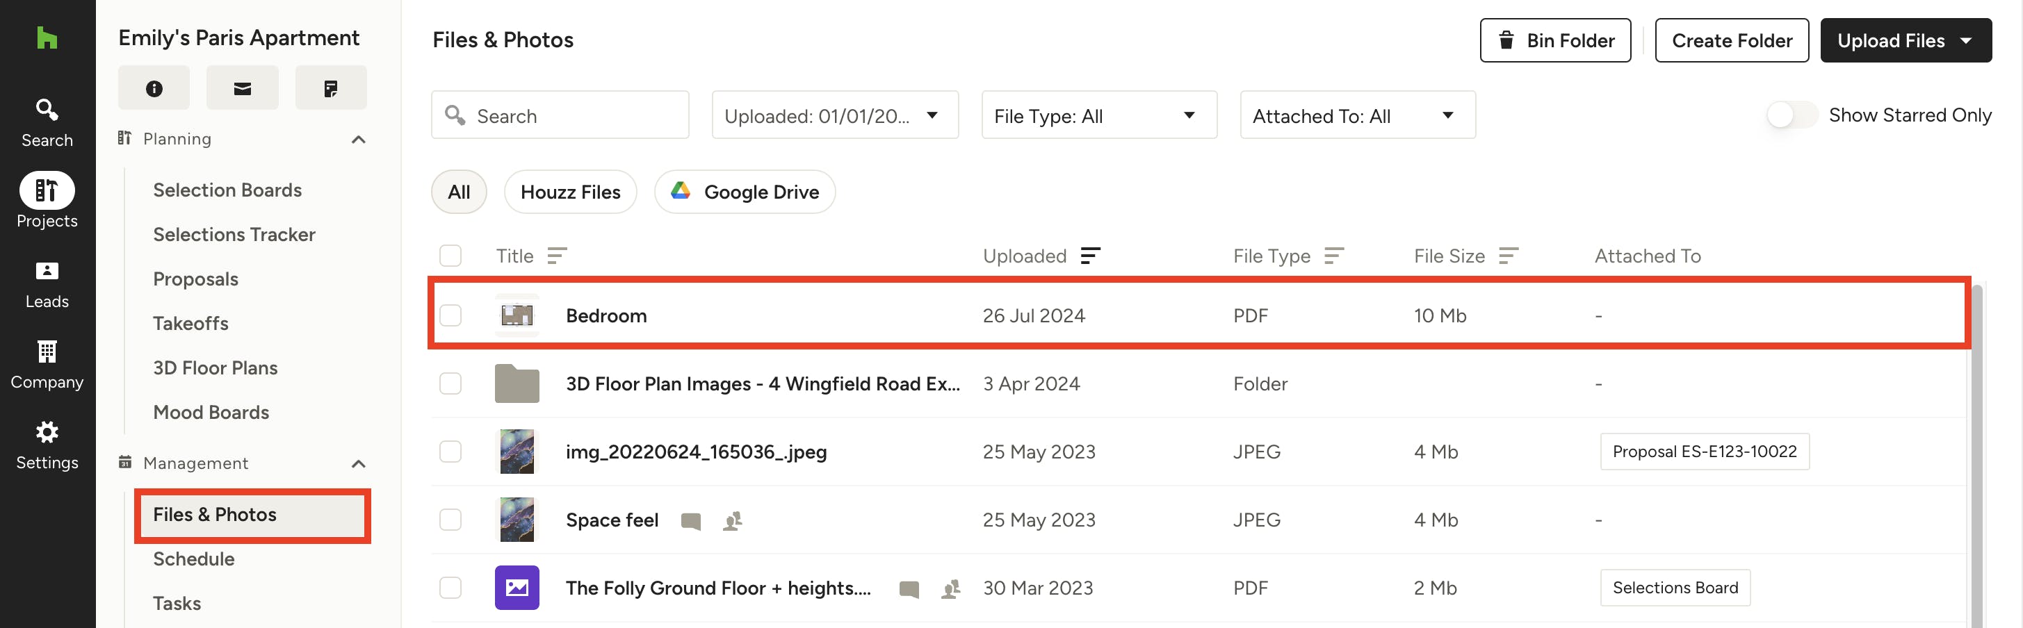Click shared-users icon on Space feel row
Screen dimensions: 2023x628
(x=733, y=520)
